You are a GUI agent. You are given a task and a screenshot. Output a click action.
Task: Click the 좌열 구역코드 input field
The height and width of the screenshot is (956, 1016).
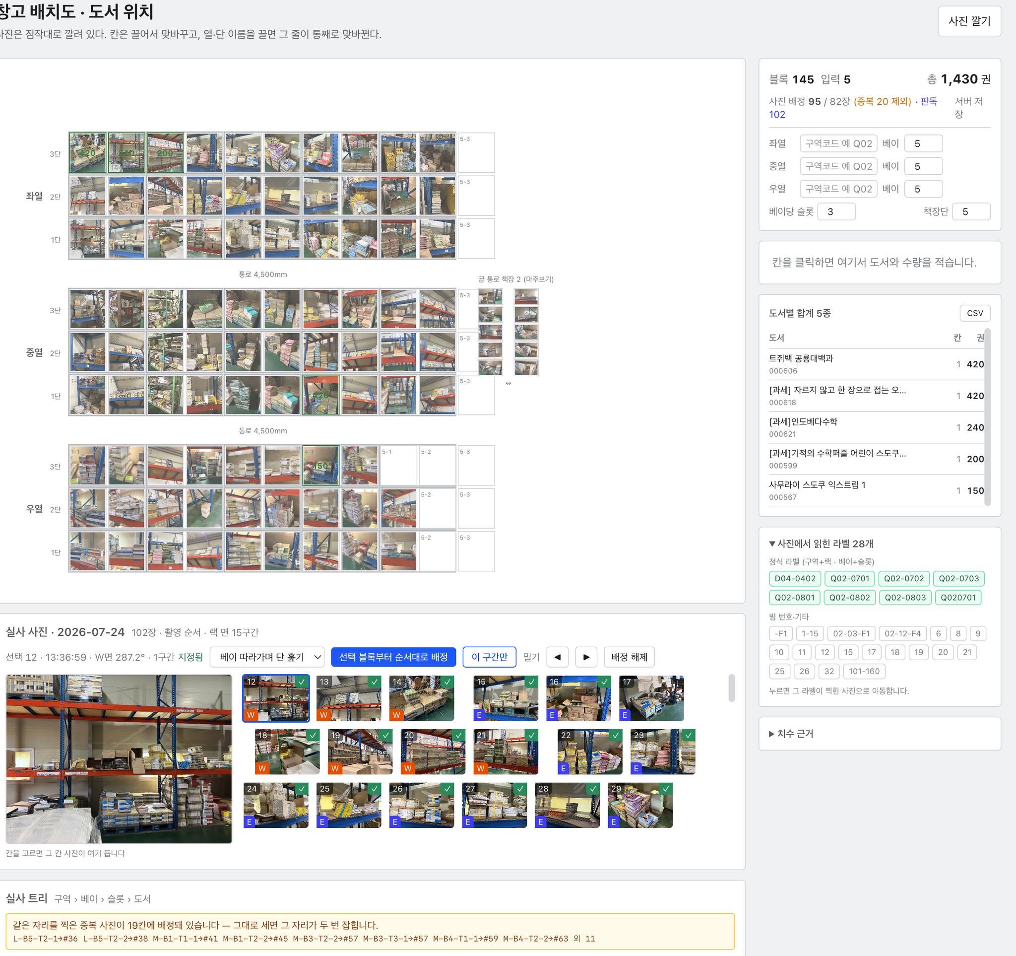(839, 143)
